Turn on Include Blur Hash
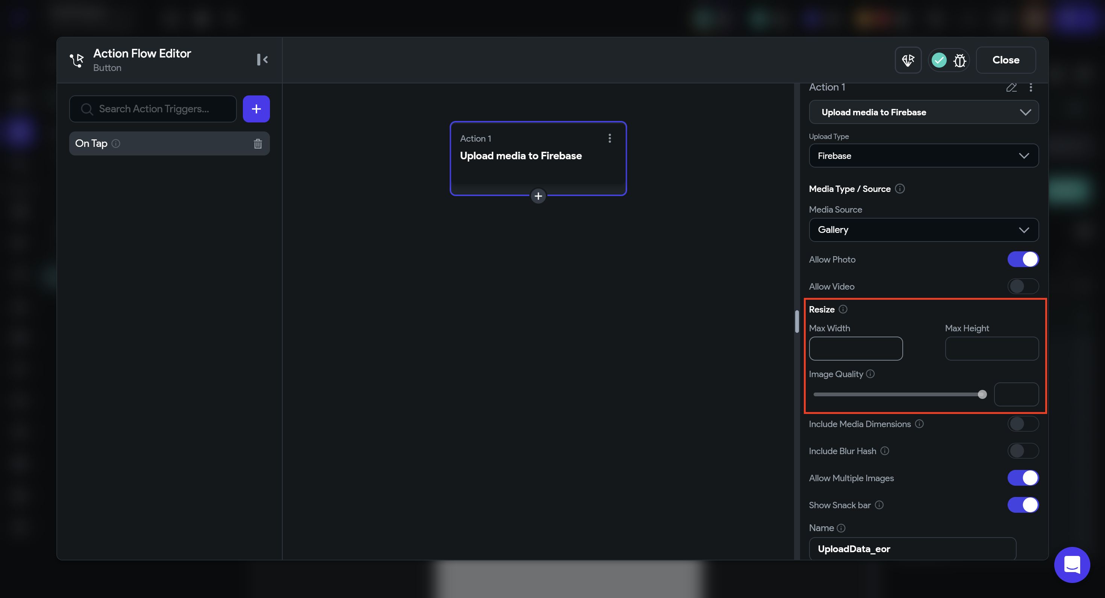The height and width of the screenshot is (598, 1105). 1023,451
